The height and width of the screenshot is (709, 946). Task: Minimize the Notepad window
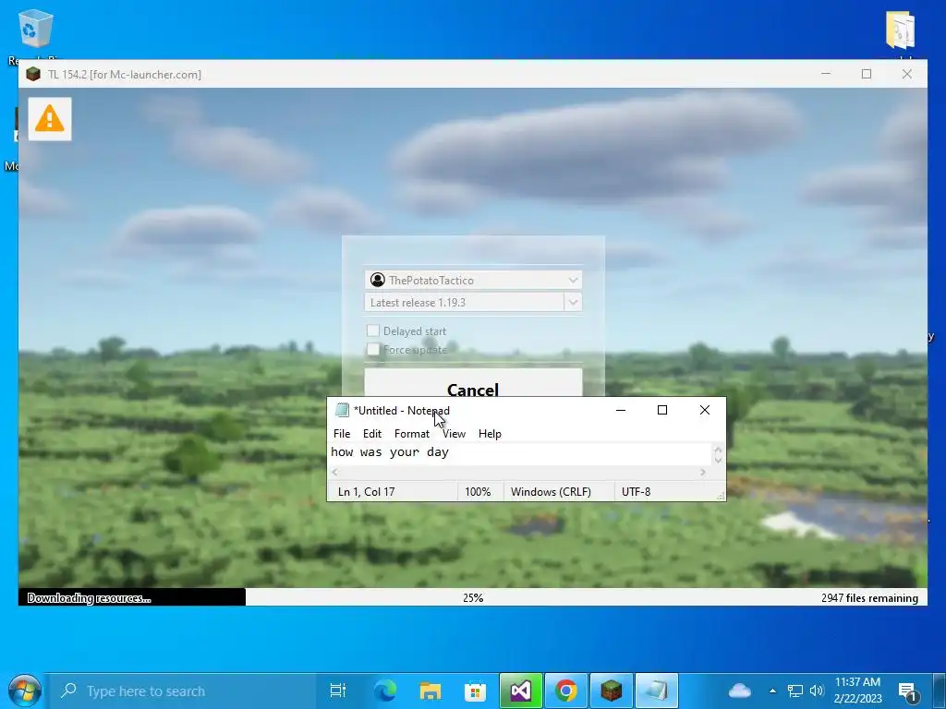tap(620, 410)
